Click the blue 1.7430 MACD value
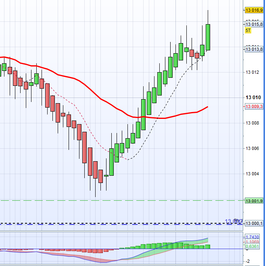This screenshot has width=265, height=266. tap(252, 237)
